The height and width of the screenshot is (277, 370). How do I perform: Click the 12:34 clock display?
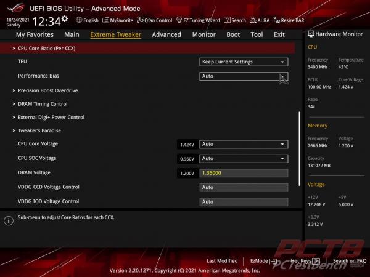click(x=46, y=22)
